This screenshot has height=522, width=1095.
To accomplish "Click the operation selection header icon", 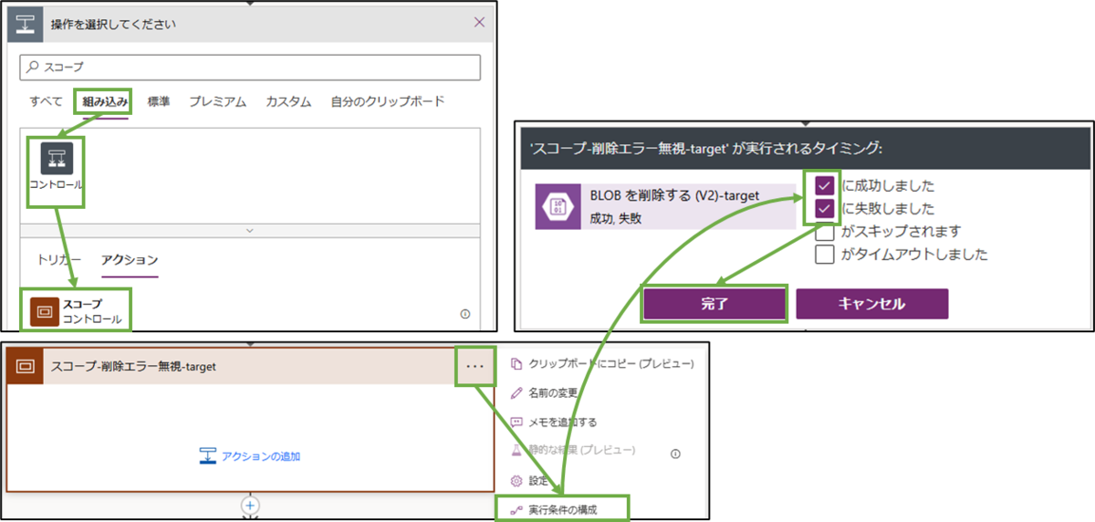I will pyautogui.click(x=26, y=23).
